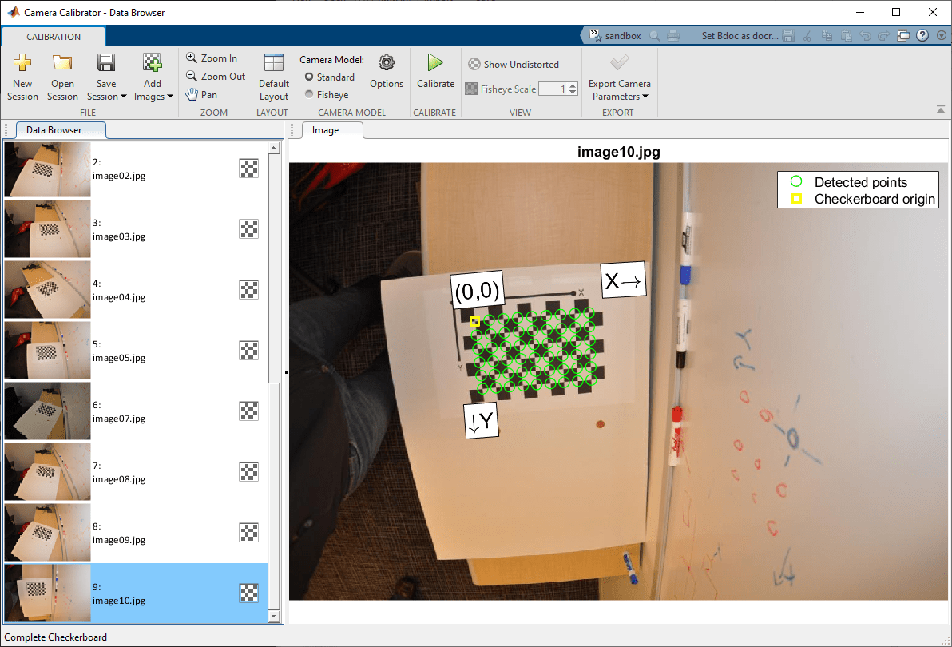Image resolution: width=952 pixels, height=647 pixels.
Task: Select the Zoom Out tool
Action: (216, 77)
